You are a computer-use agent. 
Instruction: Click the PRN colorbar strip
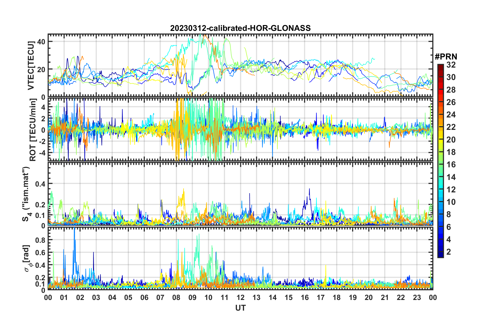click(x=440, y=161)
